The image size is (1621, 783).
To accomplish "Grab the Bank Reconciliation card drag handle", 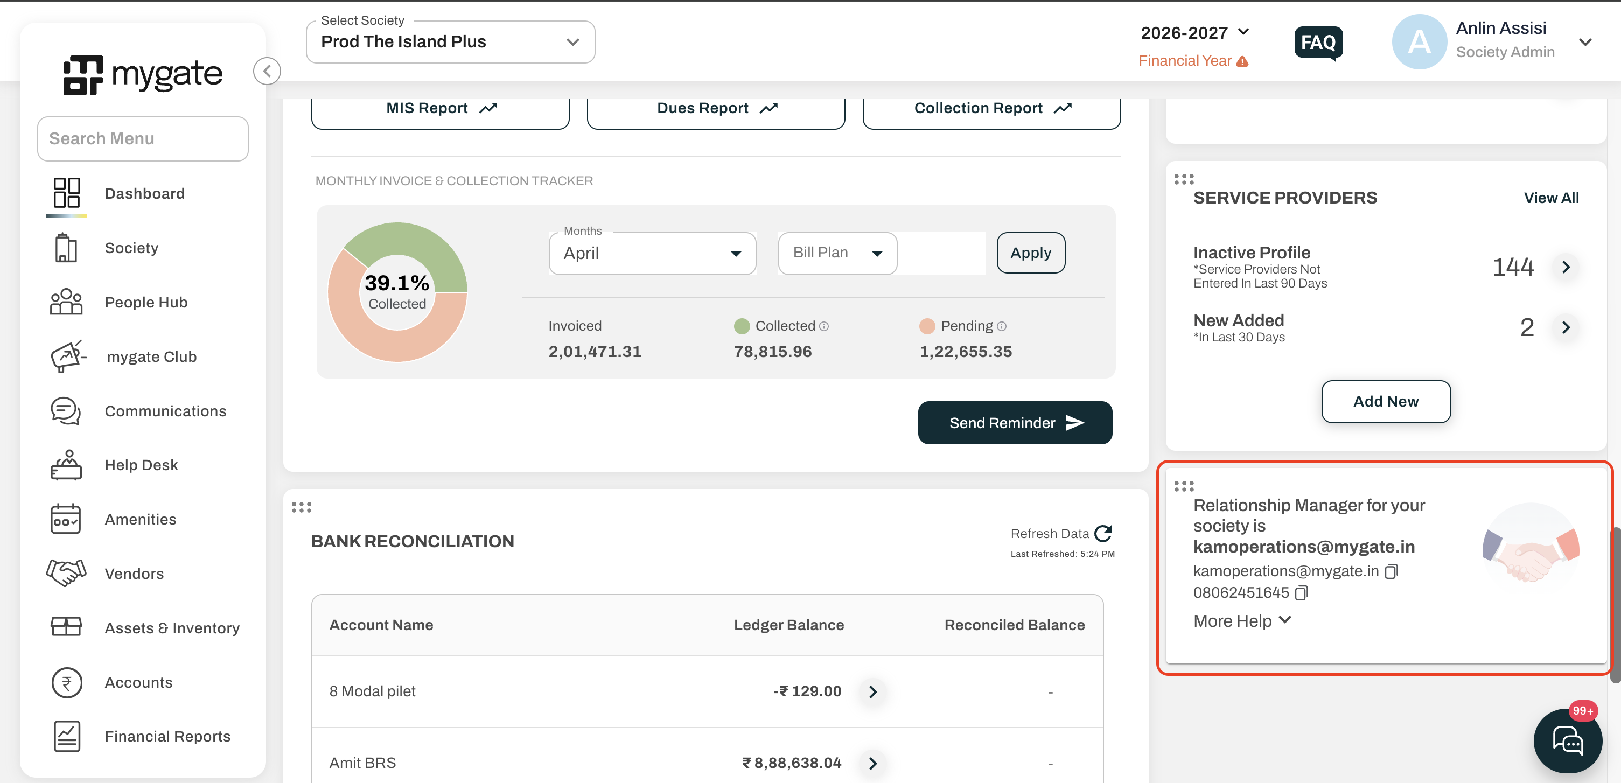I will [x=302, y=507].
